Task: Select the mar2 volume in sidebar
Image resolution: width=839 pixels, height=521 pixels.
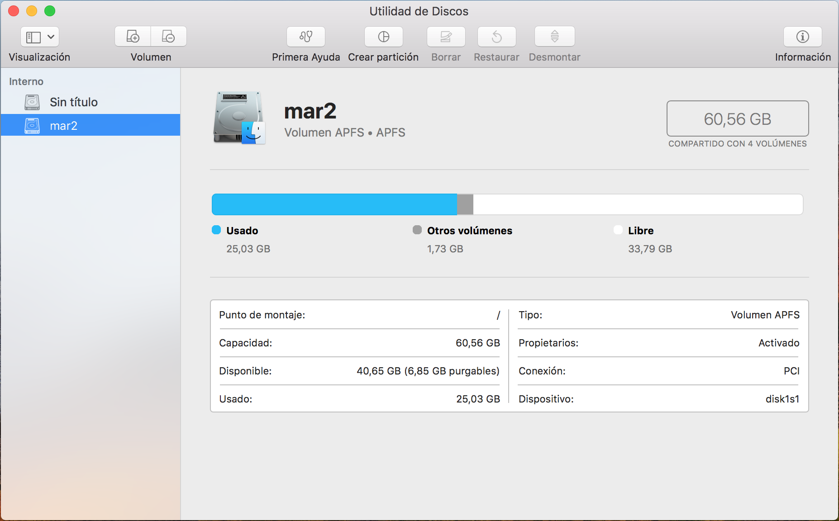Action: pos(64,126)
